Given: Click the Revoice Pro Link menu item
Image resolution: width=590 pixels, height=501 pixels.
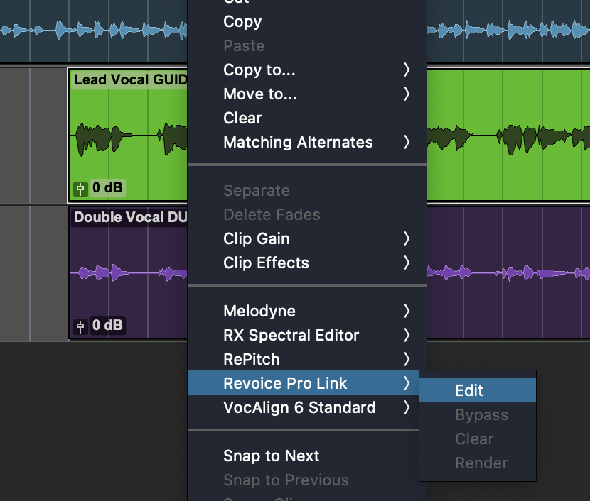Looking at the screenshot, I should point(285,383).
